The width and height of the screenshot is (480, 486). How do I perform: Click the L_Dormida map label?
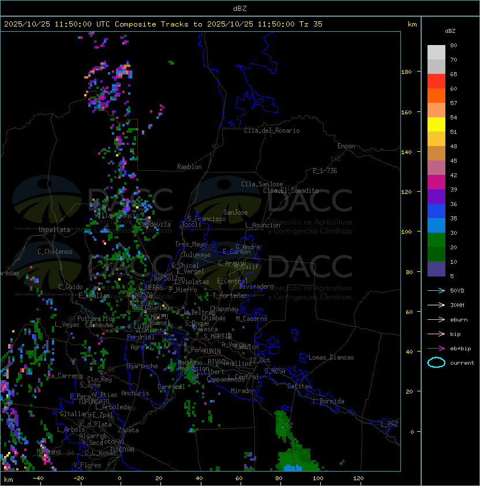[328, 401]
